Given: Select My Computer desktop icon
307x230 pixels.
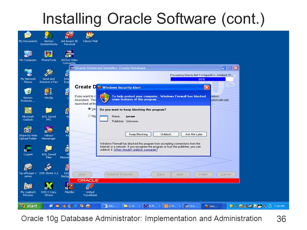Looking at the screenshot, I should (x=28, y=56).
